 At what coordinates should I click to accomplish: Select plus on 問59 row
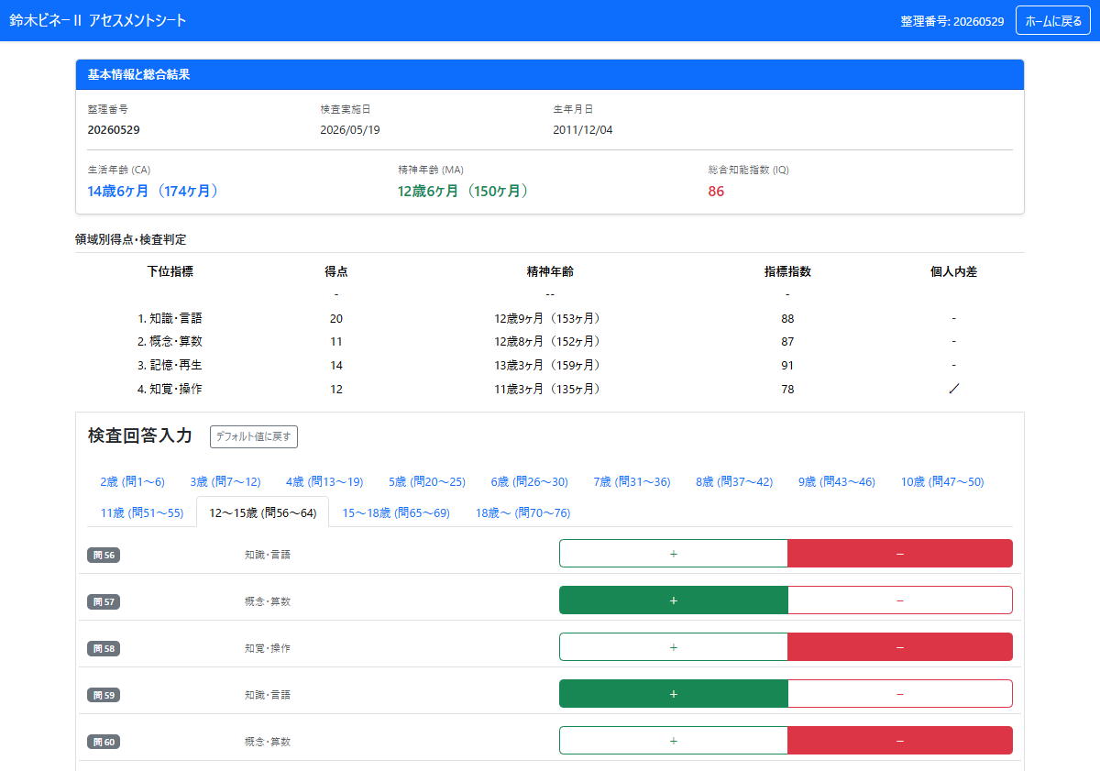coord(674,694)
